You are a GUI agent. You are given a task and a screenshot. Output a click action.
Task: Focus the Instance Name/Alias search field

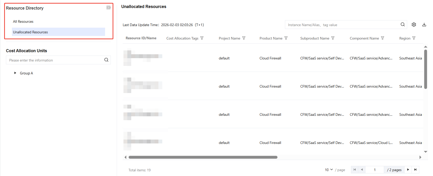pyautogui.click(x=342, y=25)
